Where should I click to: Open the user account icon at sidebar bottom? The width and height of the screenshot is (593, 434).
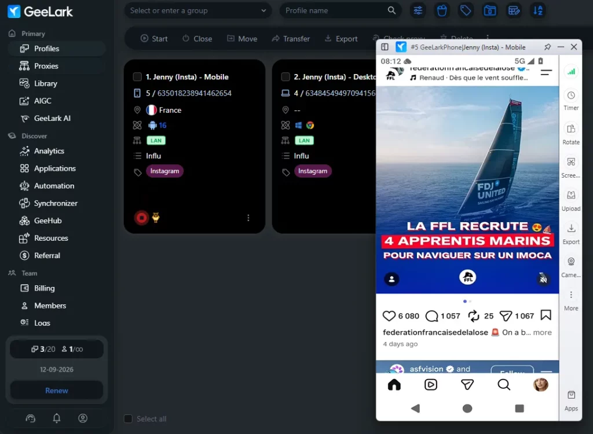pos(83,418)
